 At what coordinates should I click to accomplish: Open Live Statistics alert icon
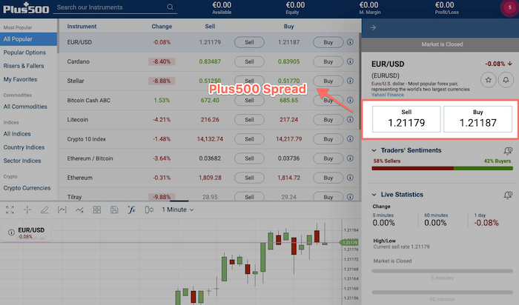point(508,195)
